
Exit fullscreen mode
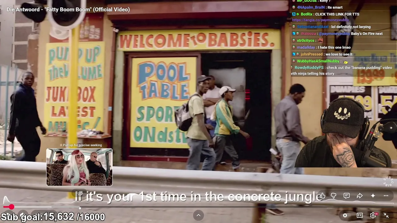(x=386, y=216)
